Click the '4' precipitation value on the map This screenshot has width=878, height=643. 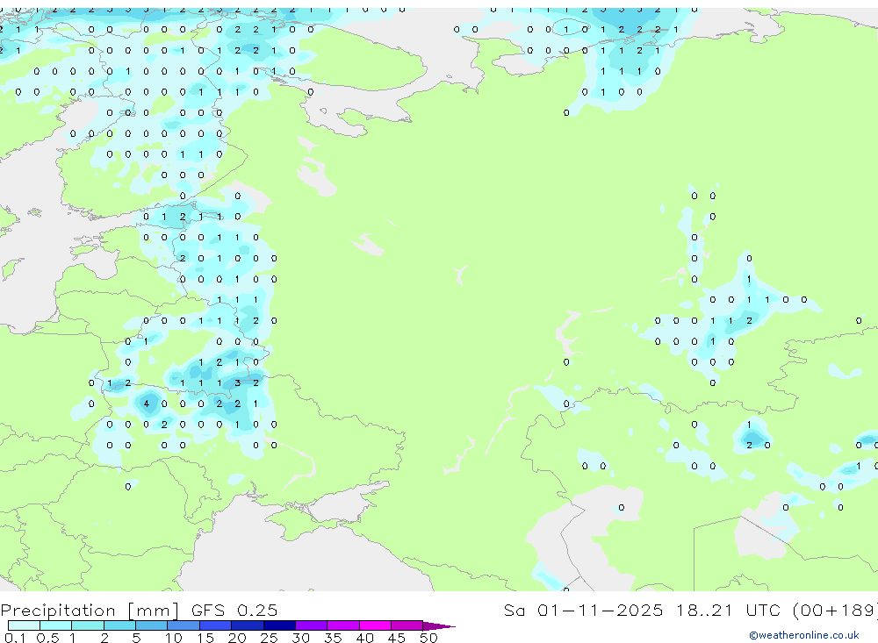[146, 404]
